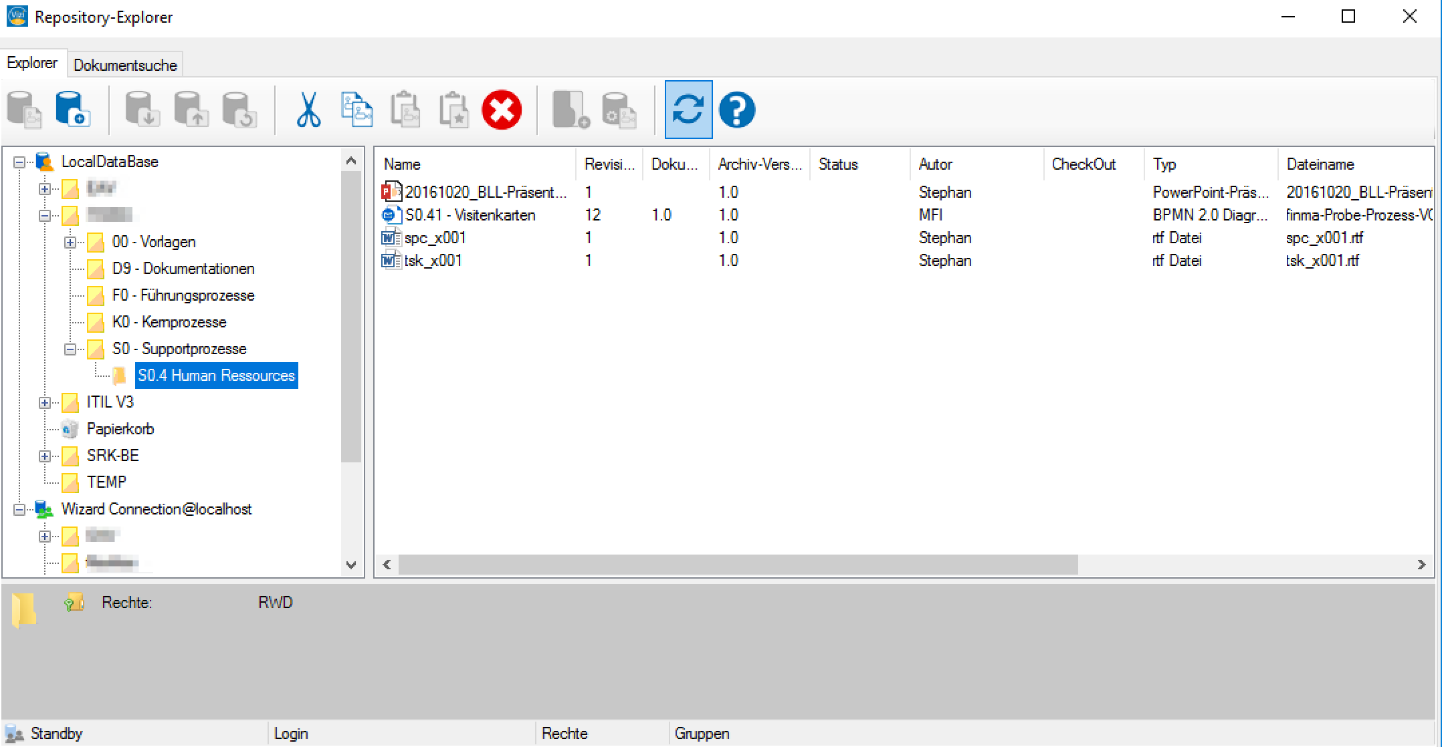Click the Papierkorb recycle bin icon
Viewport: 1442px width, 747px height.
coord(70,429)
